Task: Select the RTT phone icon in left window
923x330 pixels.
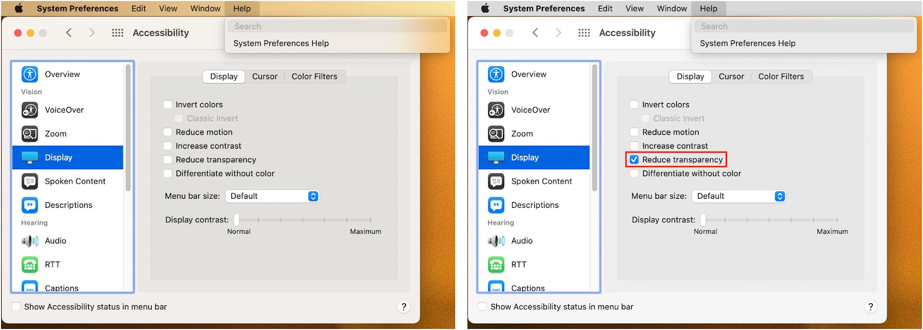Action: tap(30, 264)
